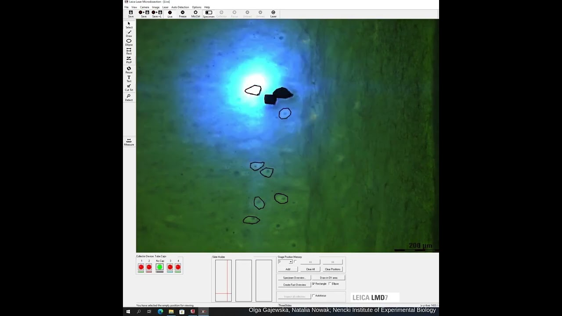Select the Text annotation tool
This screenshot has width=562, height=316.
coord(129,79)
